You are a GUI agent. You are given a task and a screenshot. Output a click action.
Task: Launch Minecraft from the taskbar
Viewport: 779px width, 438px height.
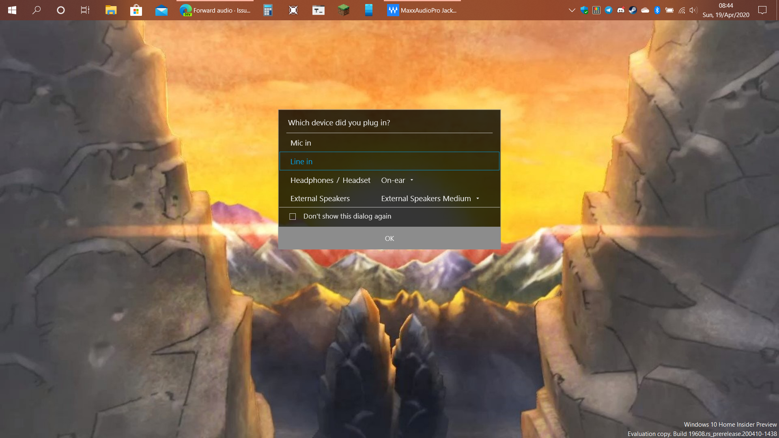tap(344, 10)
